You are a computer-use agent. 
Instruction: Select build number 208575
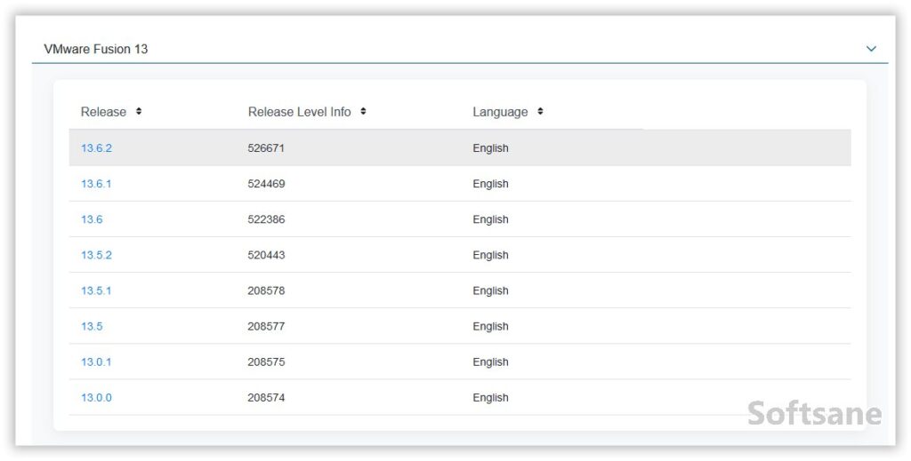(266, 362)
